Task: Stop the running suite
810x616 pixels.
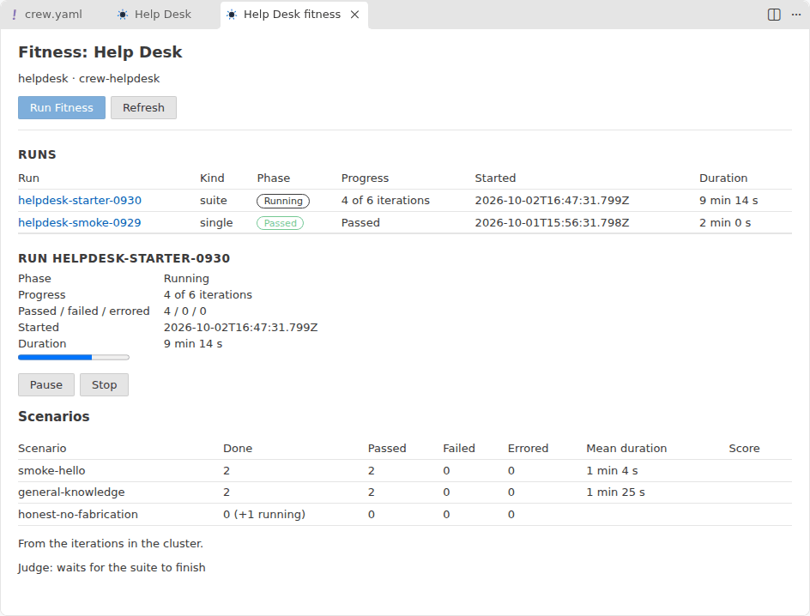Action: point(104,384)
